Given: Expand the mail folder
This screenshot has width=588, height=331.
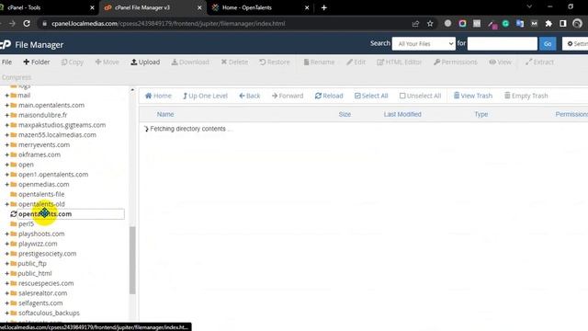Looking at the screenshot, I should [x=6, y=96].
